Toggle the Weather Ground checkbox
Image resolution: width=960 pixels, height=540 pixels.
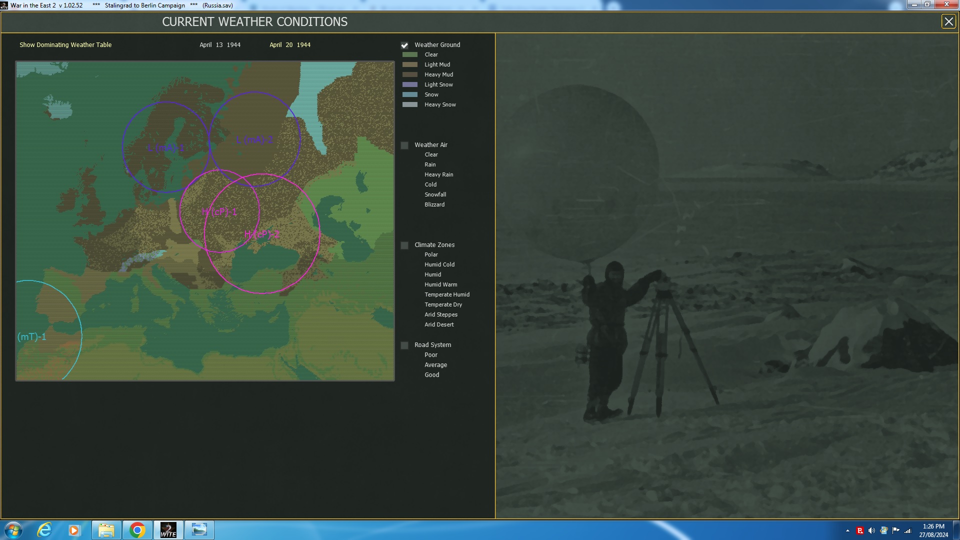pyautogui.click(x=404, y=45)
